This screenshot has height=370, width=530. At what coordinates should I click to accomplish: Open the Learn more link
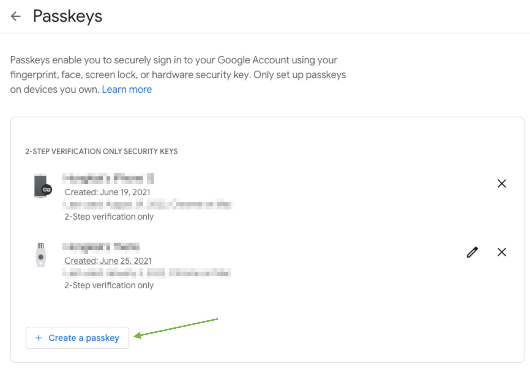coord(127,89)
